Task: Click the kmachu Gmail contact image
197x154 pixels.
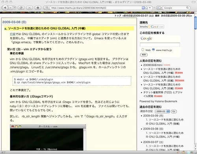Action: pos(152,27)
